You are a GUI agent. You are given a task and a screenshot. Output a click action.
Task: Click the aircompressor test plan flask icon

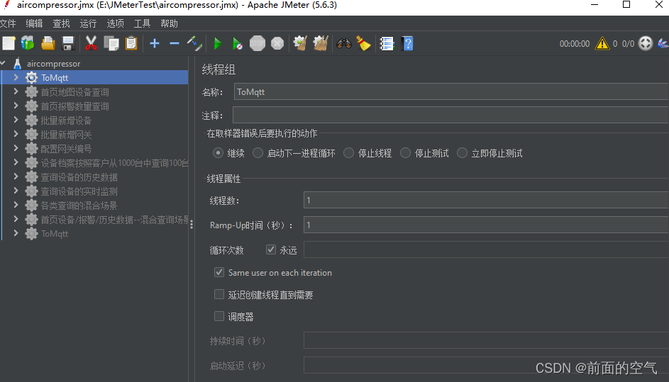[x=18, y=64]
